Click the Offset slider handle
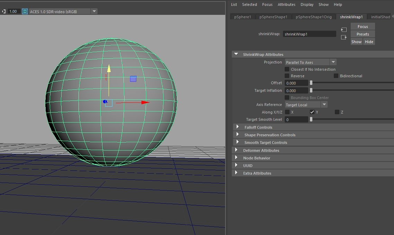The image size is (394, 235). (x=311, y=83)
